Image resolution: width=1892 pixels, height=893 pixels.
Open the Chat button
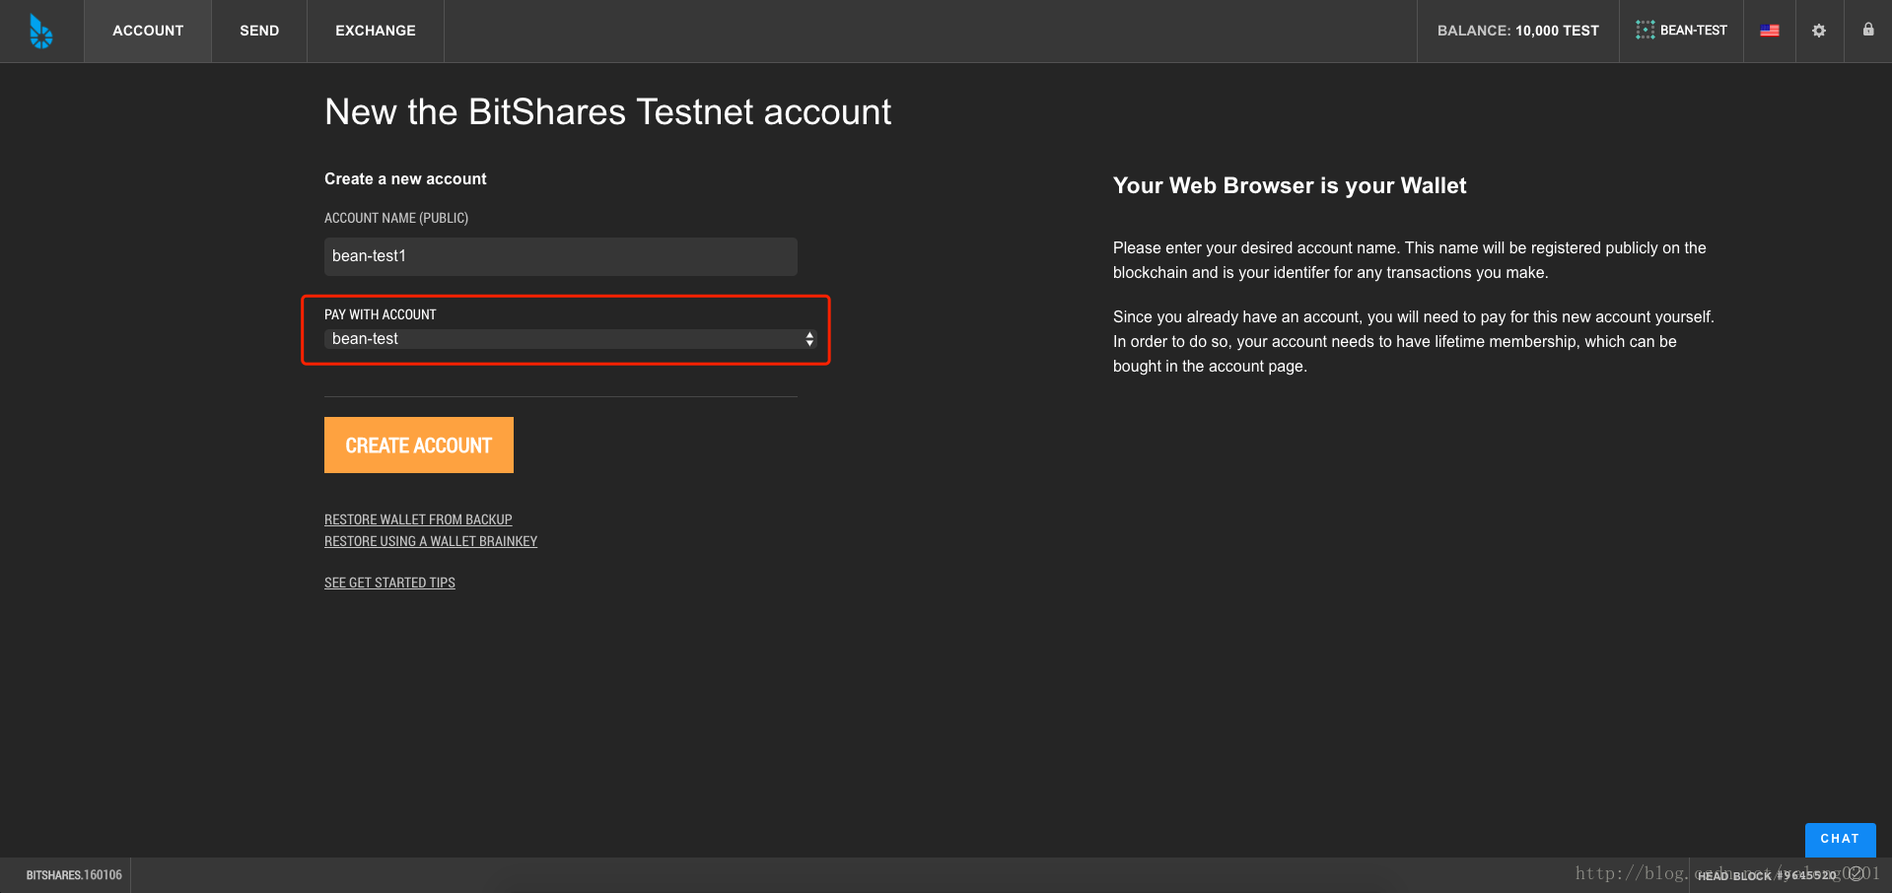(1840, 839)
